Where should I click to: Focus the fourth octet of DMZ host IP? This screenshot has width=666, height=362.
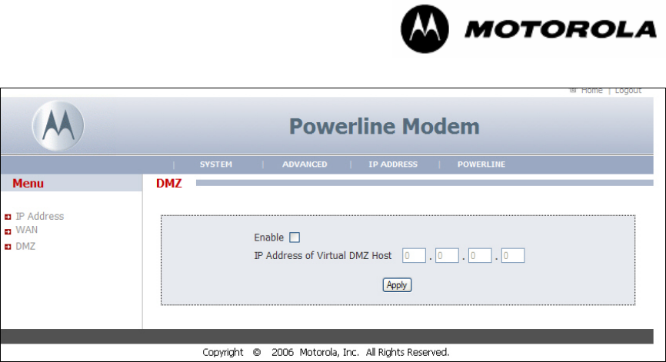(513, 255)
